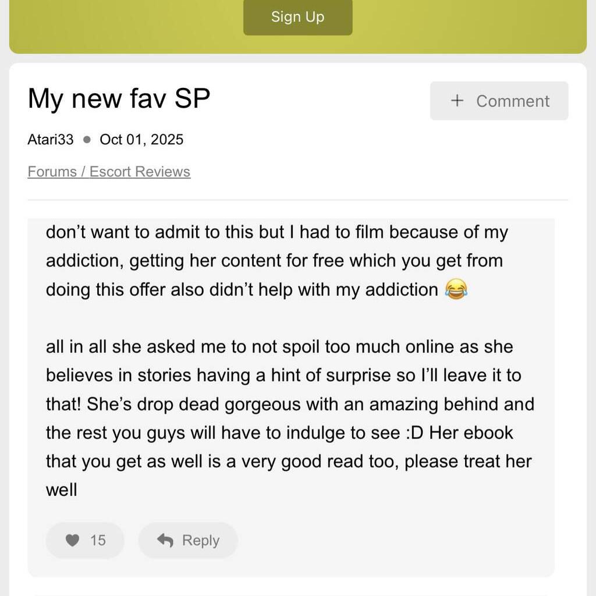
Task: Reply to the review post
Action: pyautogui.click(x=188, y=541)
